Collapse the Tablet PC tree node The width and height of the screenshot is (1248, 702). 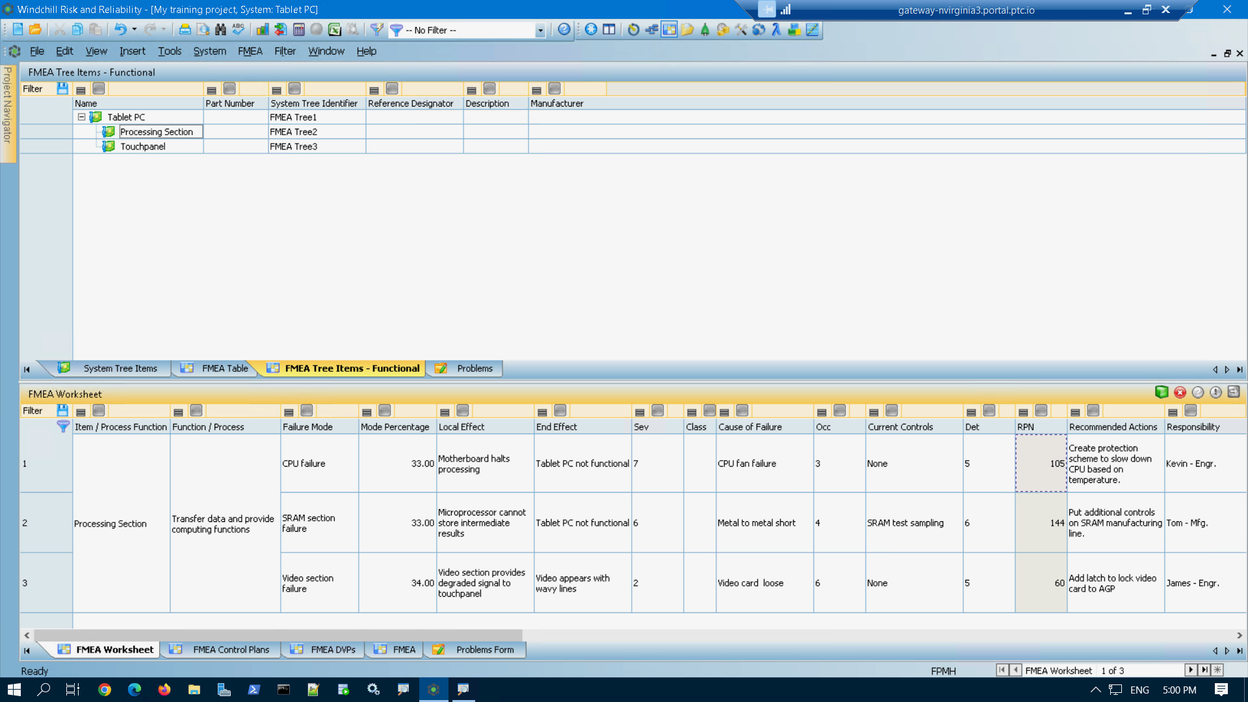tap(81, 117)
